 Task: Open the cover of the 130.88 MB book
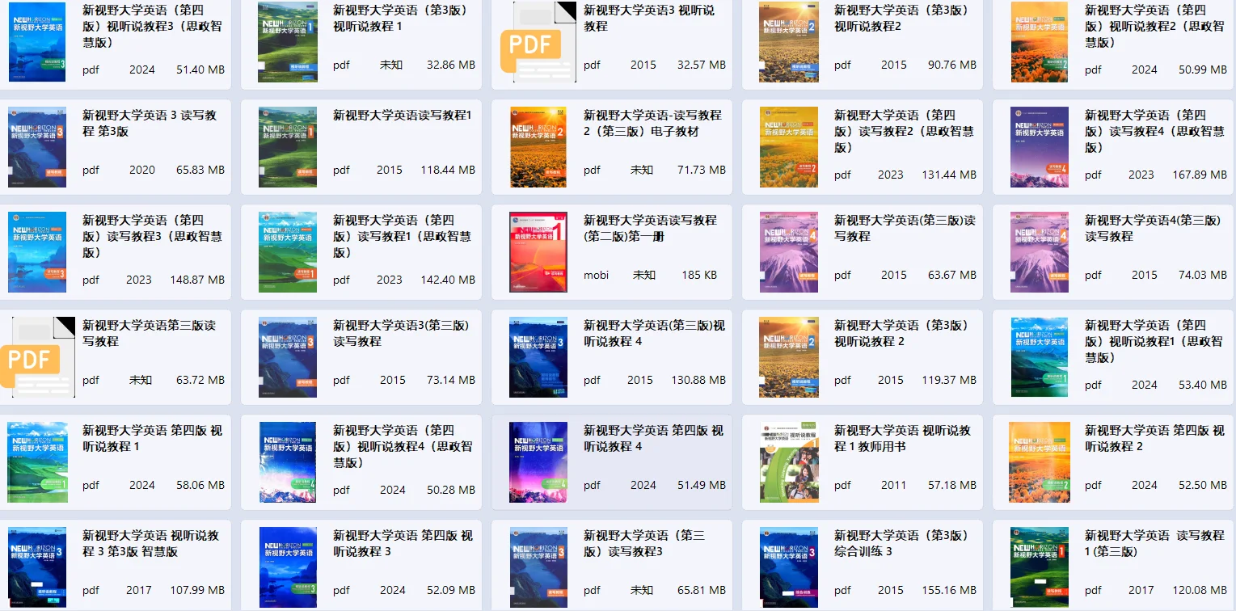[x=538, y=357]
